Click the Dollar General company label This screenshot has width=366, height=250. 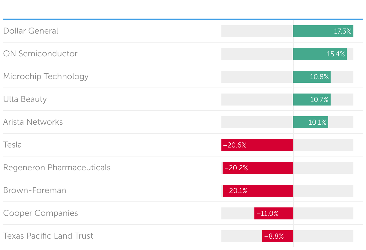pos(31,31)
